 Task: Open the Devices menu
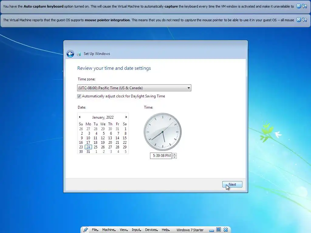click(x=151, y=230)
